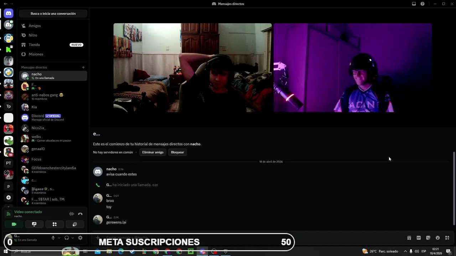Viewport: 456px width, 256px height.
Task: Open Nitro page
Action: [53, 35]
